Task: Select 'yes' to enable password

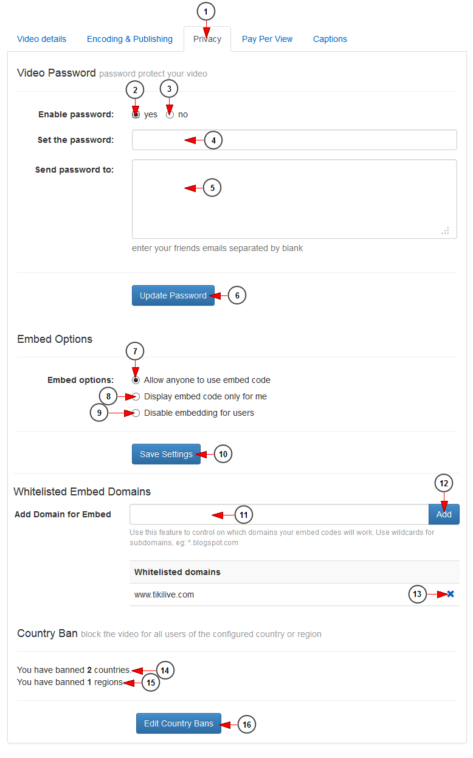Action: point(136,114)
